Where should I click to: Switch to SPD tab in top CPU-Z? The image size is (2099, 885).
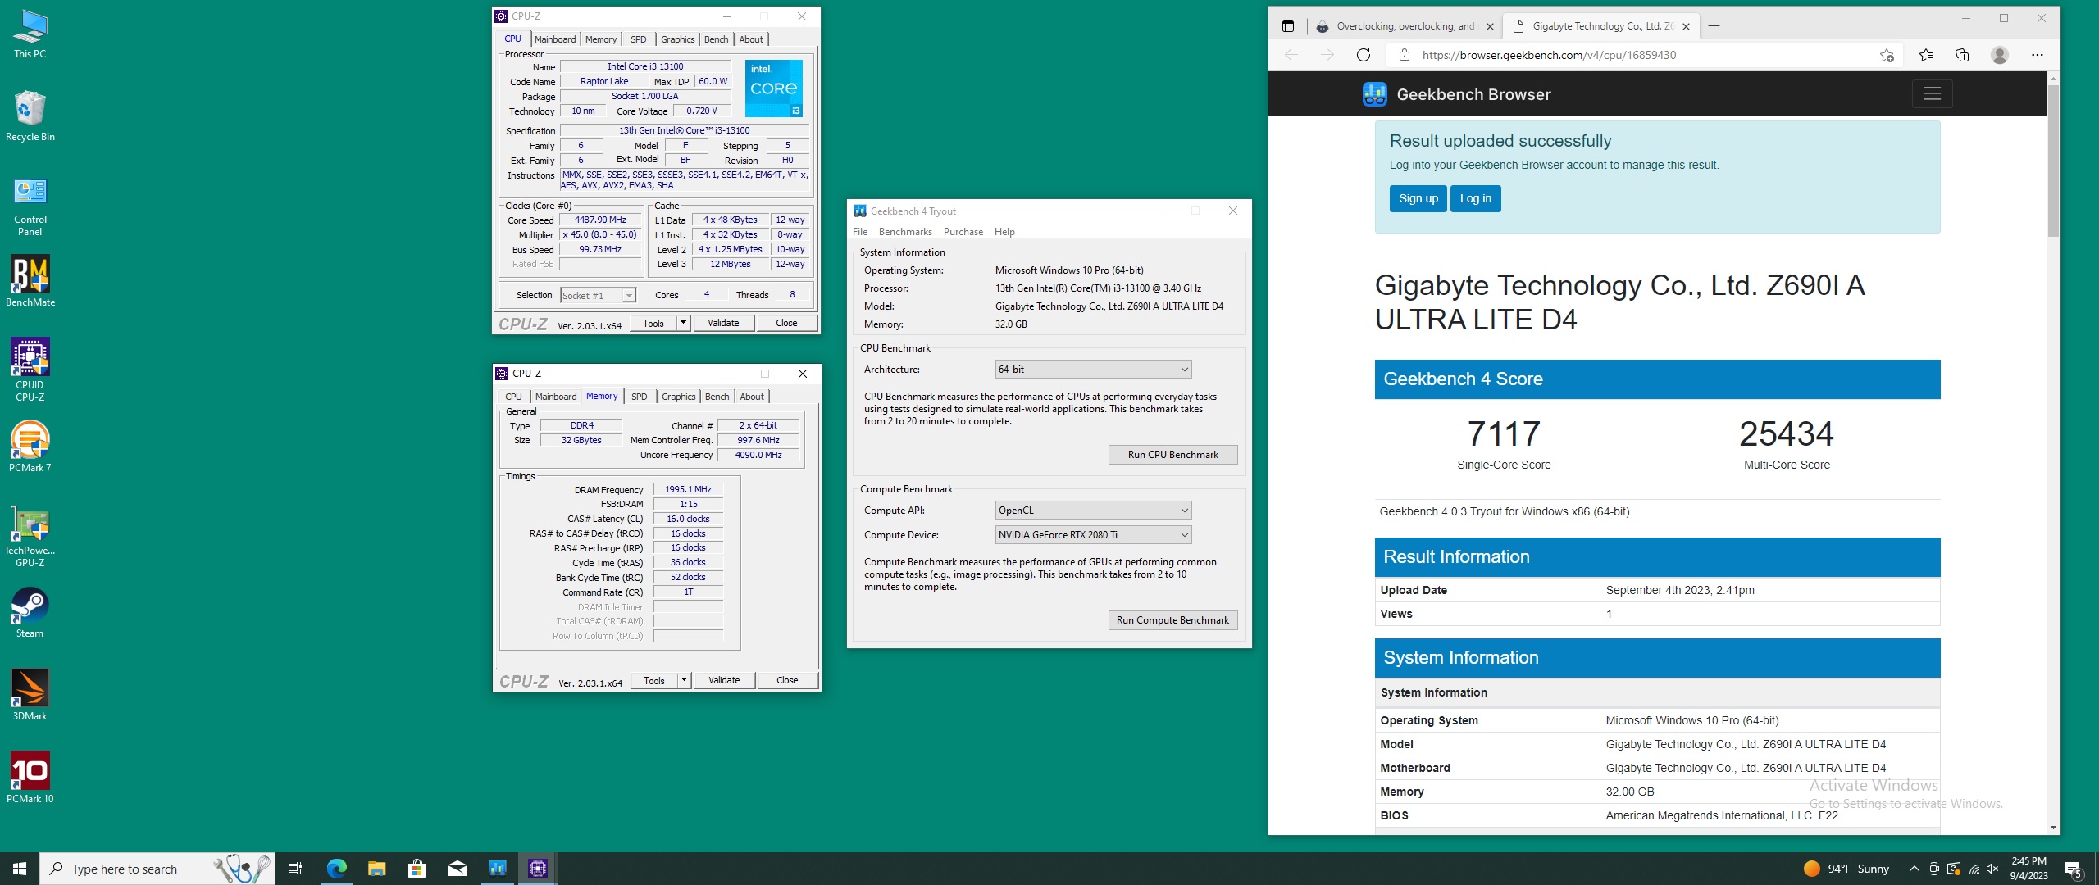point(639,39)
